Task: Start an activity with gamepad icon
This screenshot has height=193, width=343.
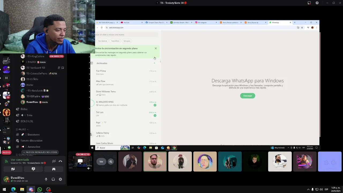Action: tap(54, 169)
